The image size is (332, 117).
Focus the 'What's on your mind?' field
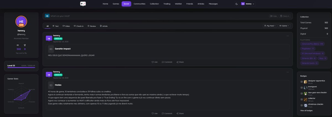(x=159, y=16)
